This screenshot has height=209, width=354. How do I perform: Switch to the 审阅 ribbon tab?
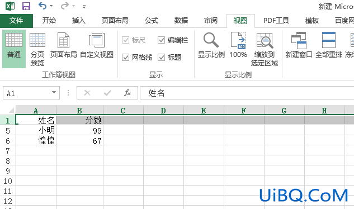coord(211,21)
